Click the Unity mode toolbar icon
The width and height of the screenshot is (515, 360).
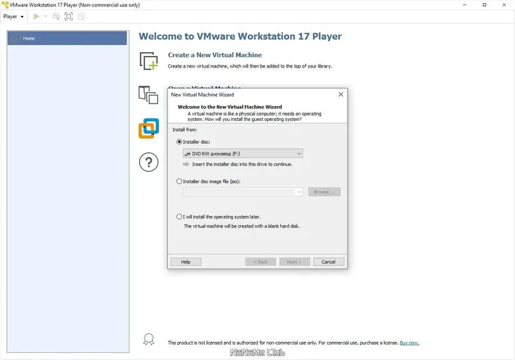tap(81, 17)
